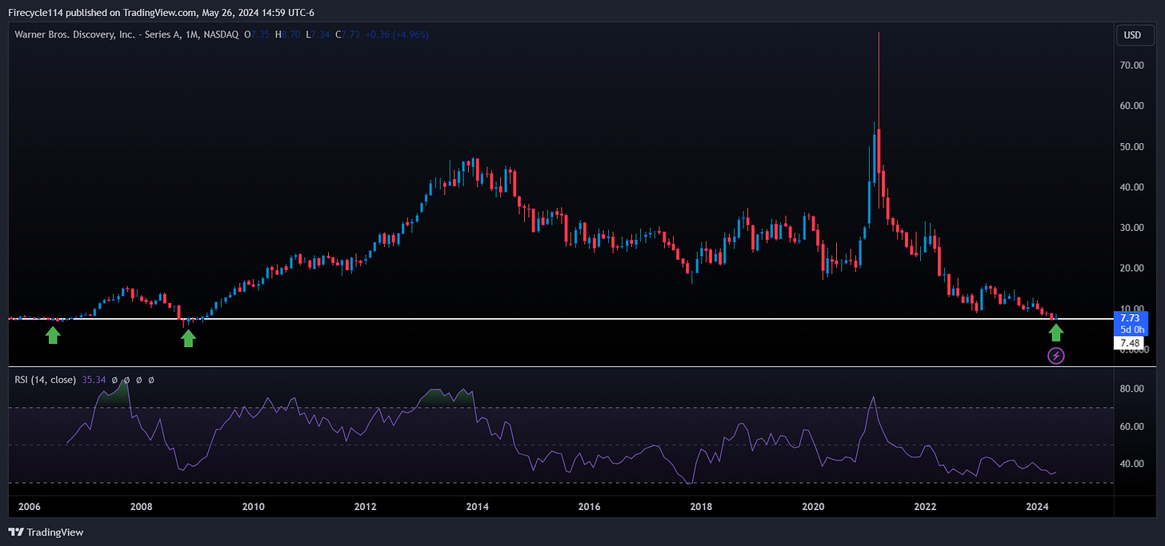Click the white 7.48 price level label
Image resolution: width=1165 pixels, height=546 pixels.
pos(1130,343)
